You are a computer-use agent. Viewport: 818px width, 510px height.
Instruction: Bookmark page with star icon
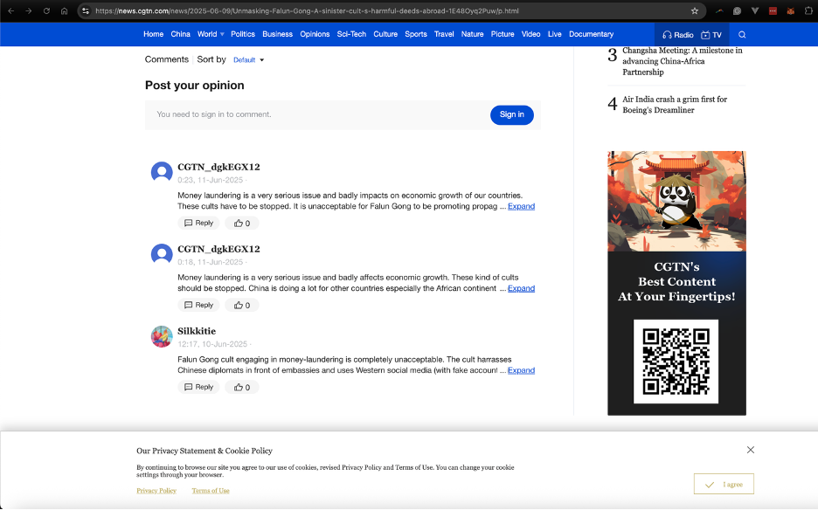click(695, 10)
